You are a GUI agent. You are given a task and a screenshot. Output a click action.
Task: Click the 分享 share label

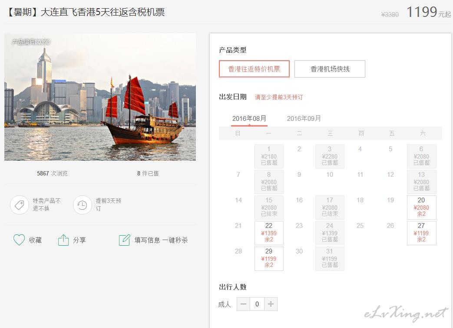tap(79, 240)
